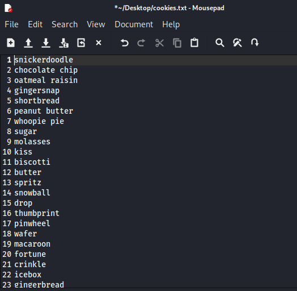
Task: Open the Edit menu
Action: [x=35, y=24]
